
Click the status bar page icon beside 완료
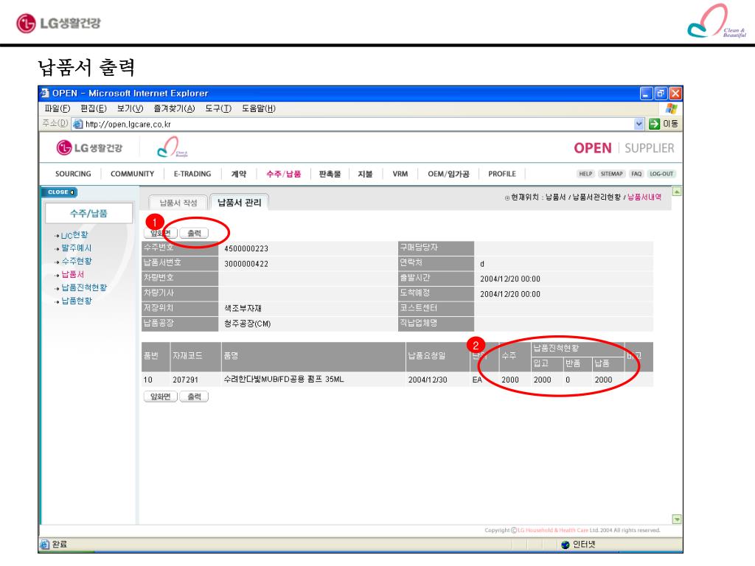[45, 545]
